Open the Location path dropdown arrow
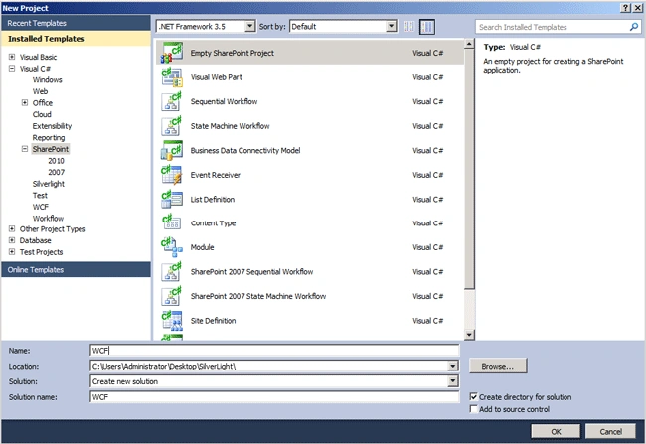 pos(452,366)
